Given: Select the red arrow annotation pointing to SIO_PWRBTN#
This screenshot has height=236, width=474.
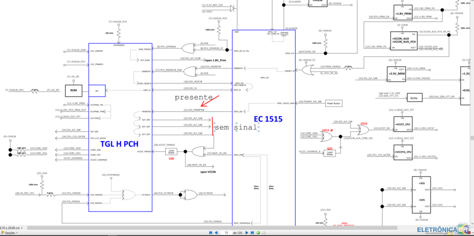Looking at the screenshot, I should [210, 101].
